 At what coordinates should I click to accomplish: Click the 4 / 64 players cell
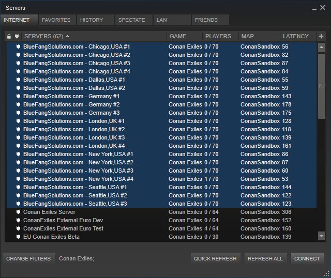(212, 228)
